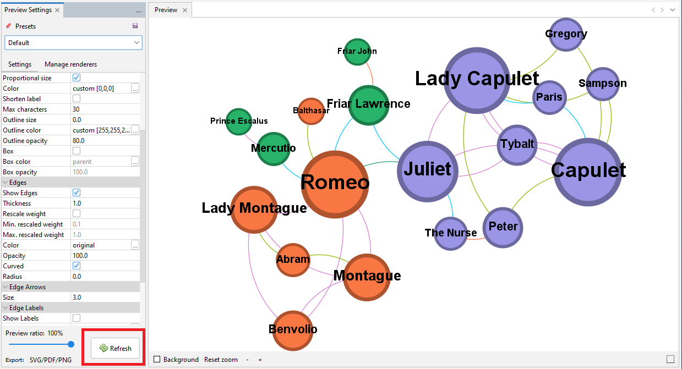
Task: Toggle the Background checkbox below the graph
Action: tap(157, 360)
